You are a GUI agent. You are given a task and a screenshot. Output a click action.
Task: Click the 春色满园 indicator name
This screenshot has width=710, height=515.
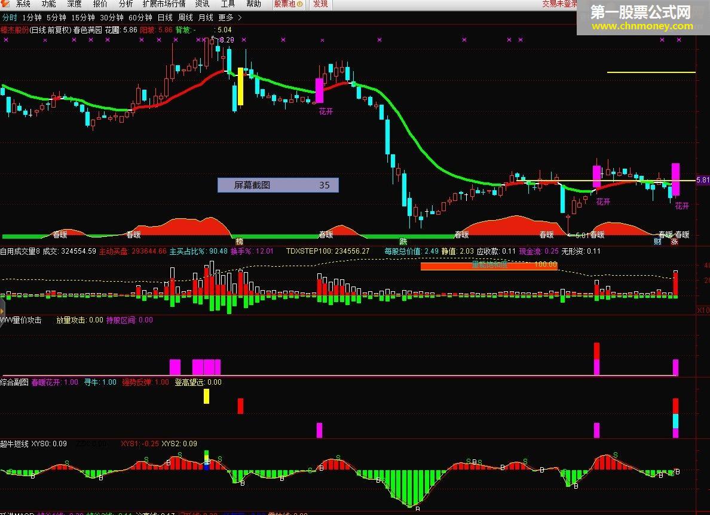click(87, 30)
